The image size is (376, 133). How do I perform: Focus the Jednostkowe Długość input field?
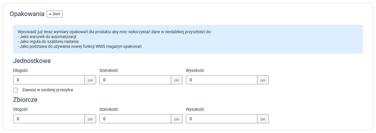coord(49,80)
